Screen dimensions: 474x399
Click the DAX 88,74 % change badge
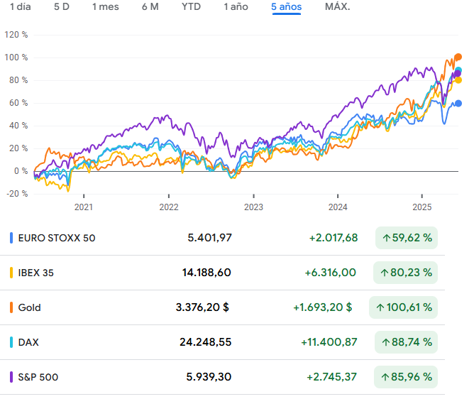[407, 342]
